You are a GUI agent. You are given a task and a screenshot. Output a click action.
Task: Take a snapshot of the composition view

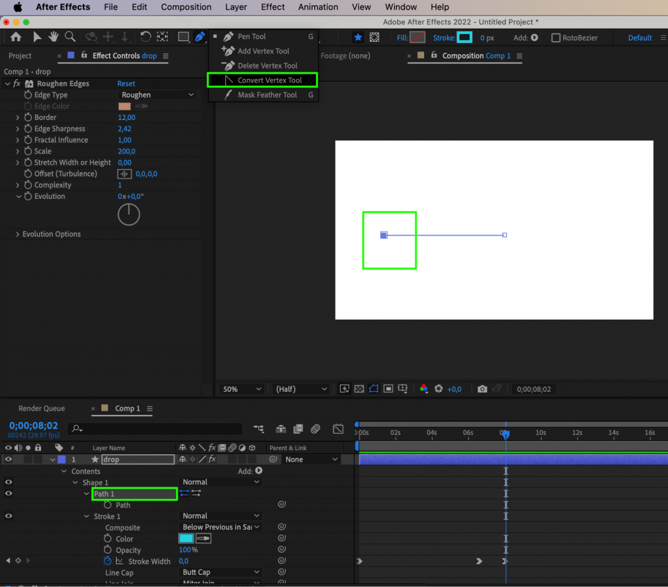click(x=482, y=389)
